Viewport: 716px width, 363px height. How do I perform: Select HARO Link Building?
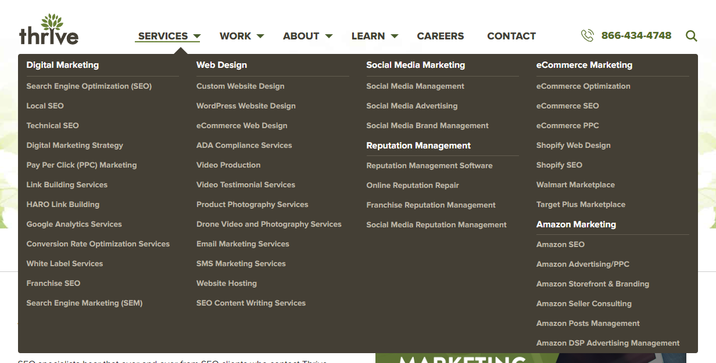pos(63,205)
